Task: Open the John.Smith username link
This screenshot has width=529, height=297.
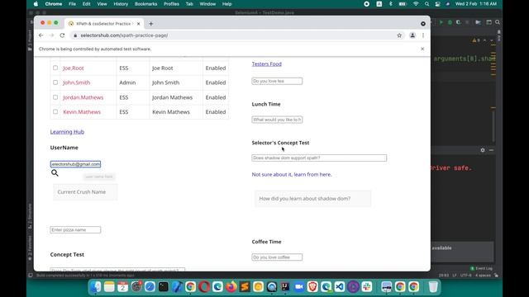Action: pyautogui.click(x=77, y=82)
